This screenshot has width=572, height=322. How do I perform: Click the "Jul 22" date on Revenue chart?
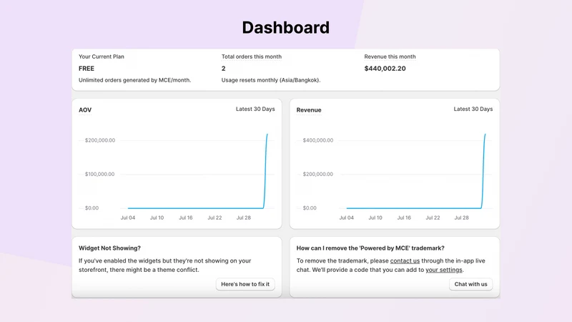pyautogui.click(x=433, y=218)
